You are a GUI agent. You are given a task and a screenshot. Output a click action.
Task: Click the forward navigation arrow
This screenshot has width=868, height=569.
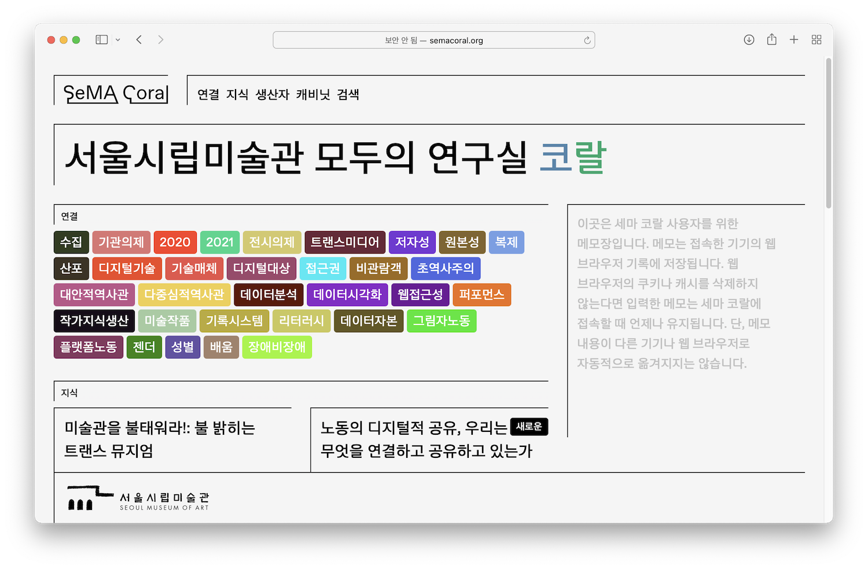(x=161, y=40)
